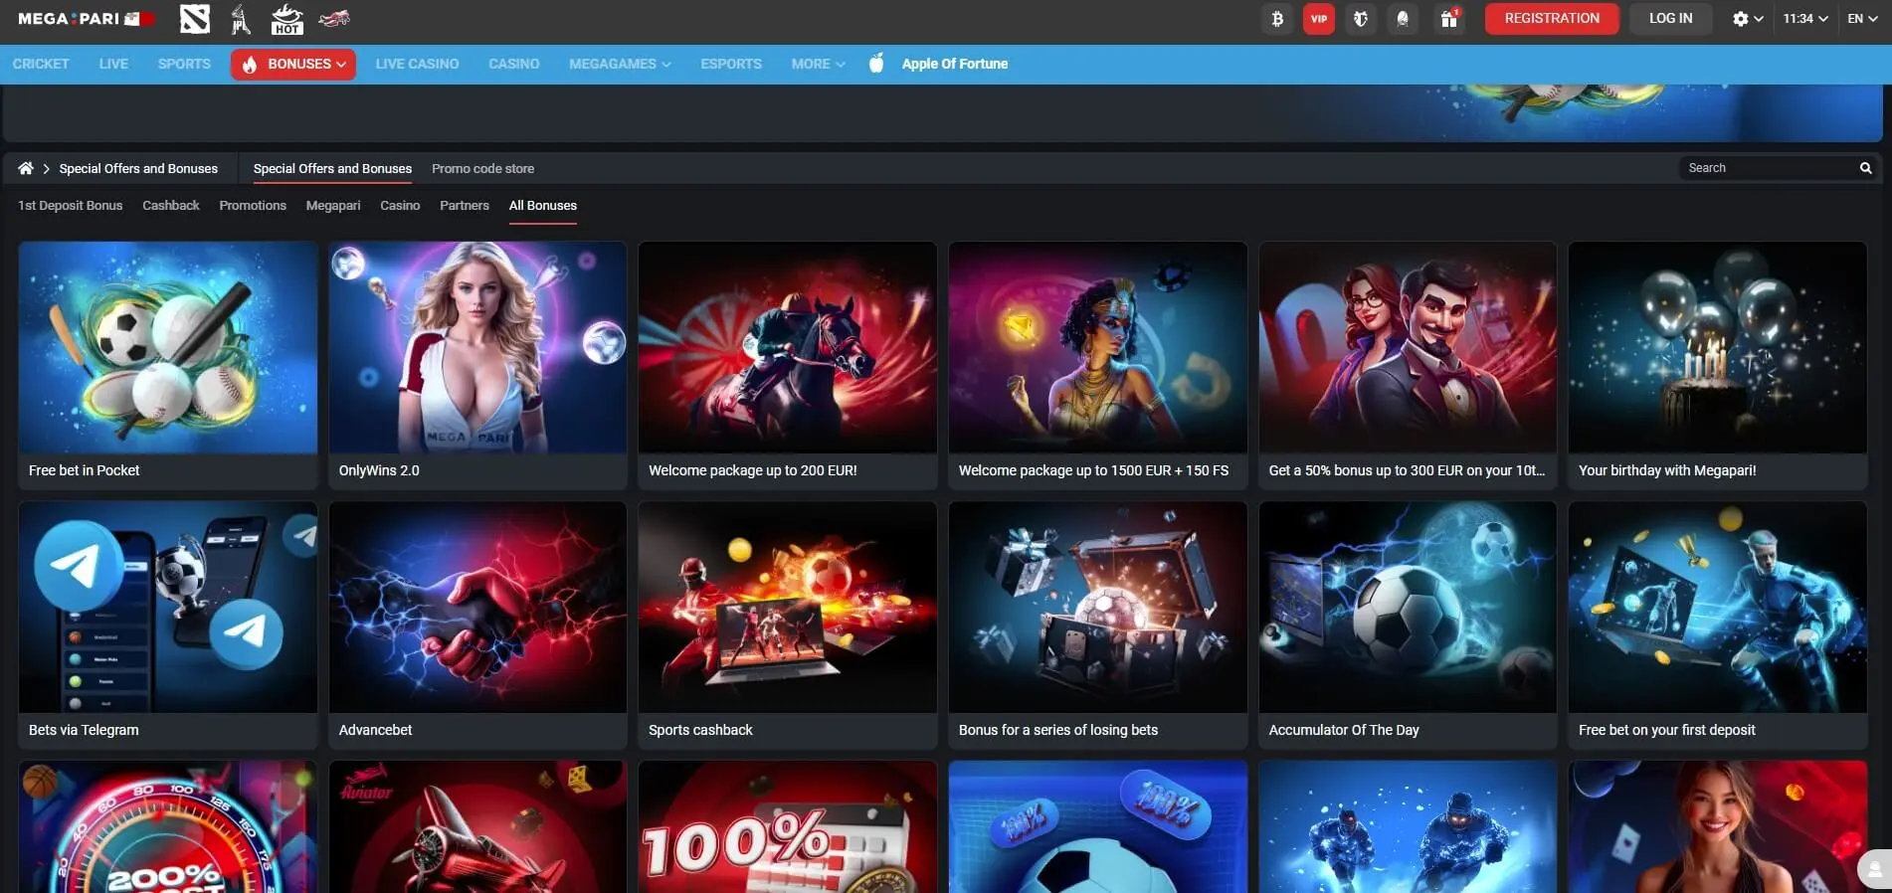
Task: Expand the MEGAGAMES menu
Action: [x=619, y=64]
